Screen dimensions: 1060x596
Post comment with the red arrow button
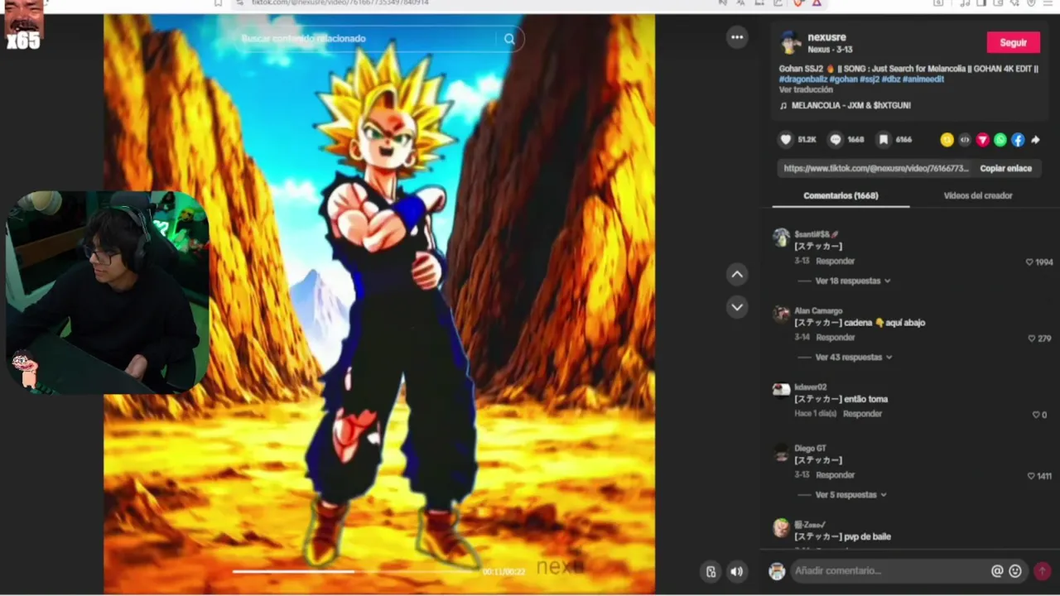pos(1042,570)
